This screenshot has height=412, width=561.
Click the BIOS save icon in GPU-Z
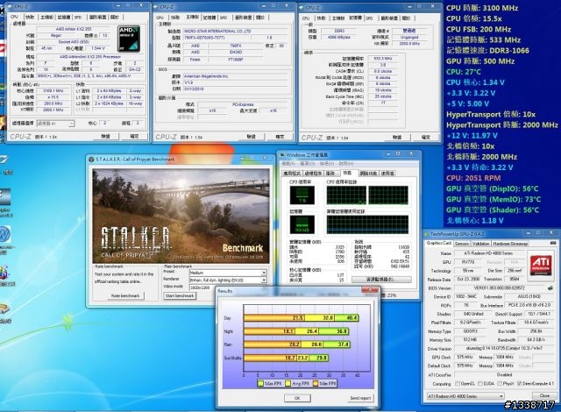(550, 288)
